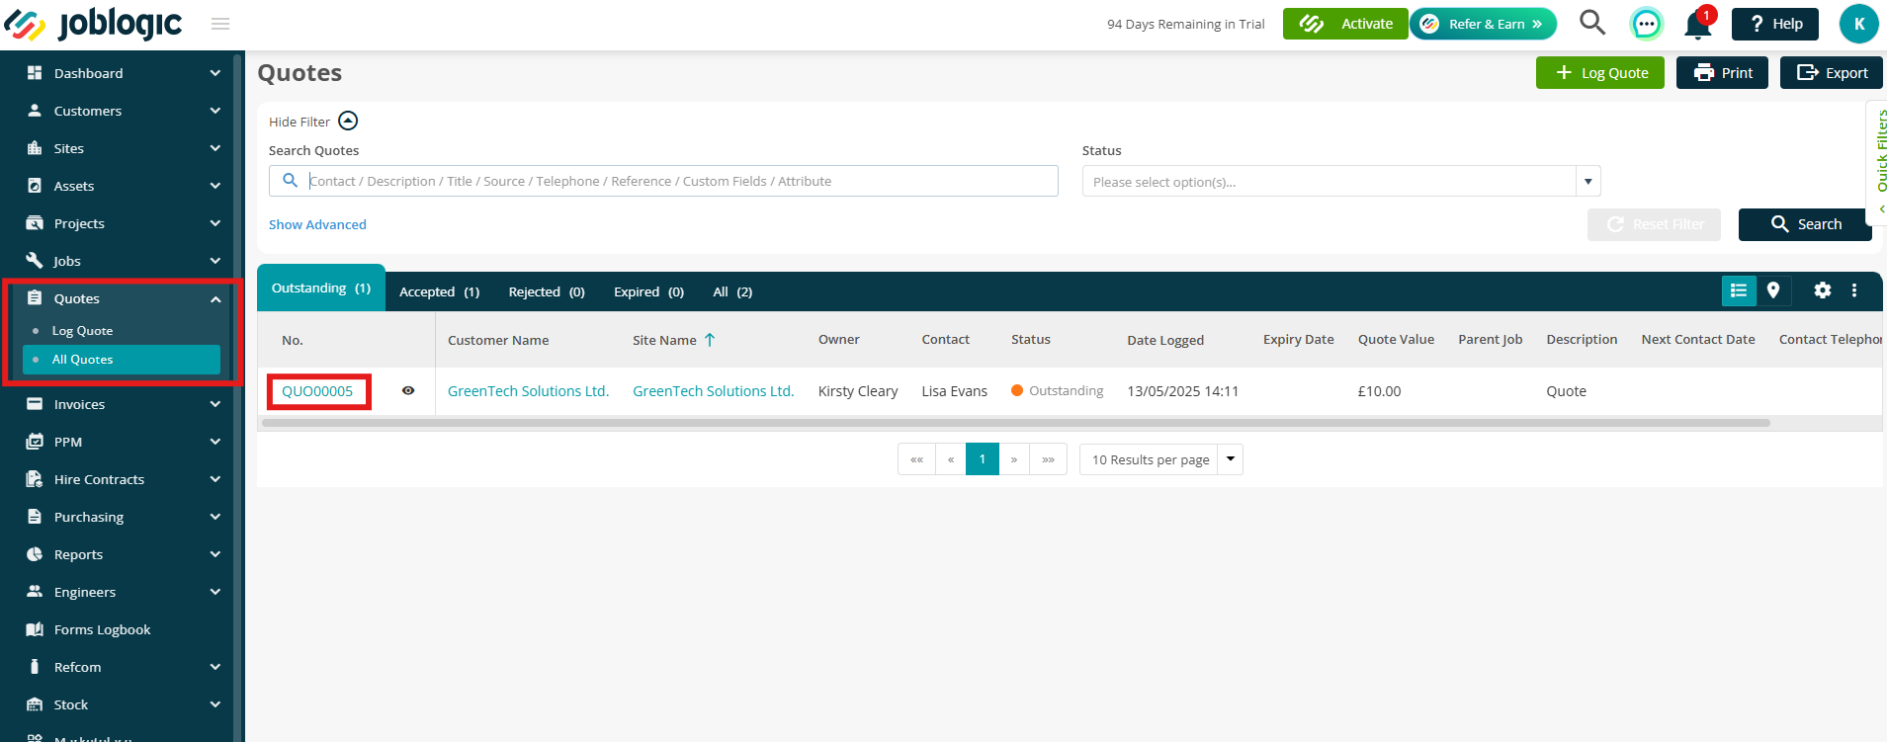Click the Print button
Screen dimensions: 1887x742
pyautogui.click(x=1722, y=72)
